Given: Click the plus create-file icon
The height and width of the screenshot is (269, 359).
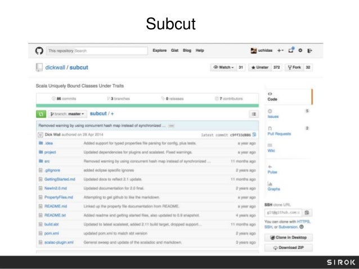Looking at the screenshot, I should pos(112,113).
